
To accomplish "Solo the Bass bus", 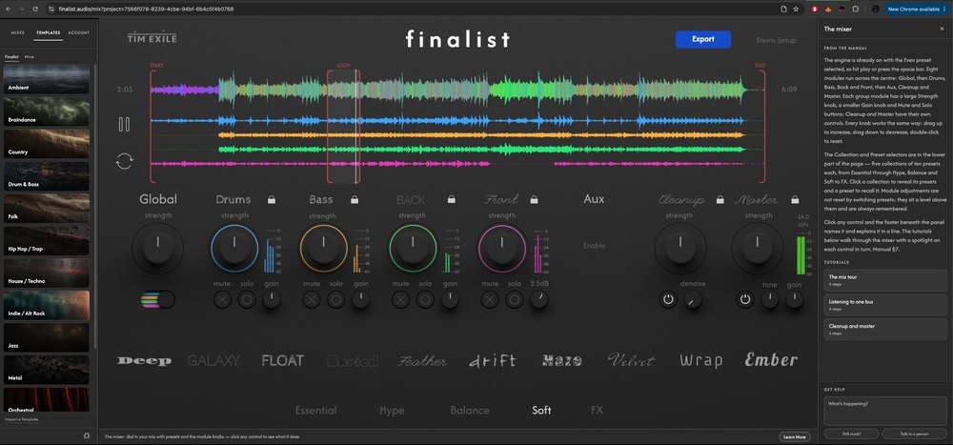I will [336, 299].
